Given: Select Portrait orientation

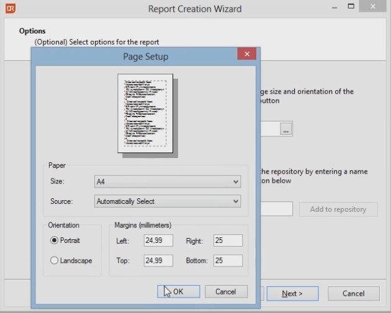Looking at the screenshot, I should (54, 240).
